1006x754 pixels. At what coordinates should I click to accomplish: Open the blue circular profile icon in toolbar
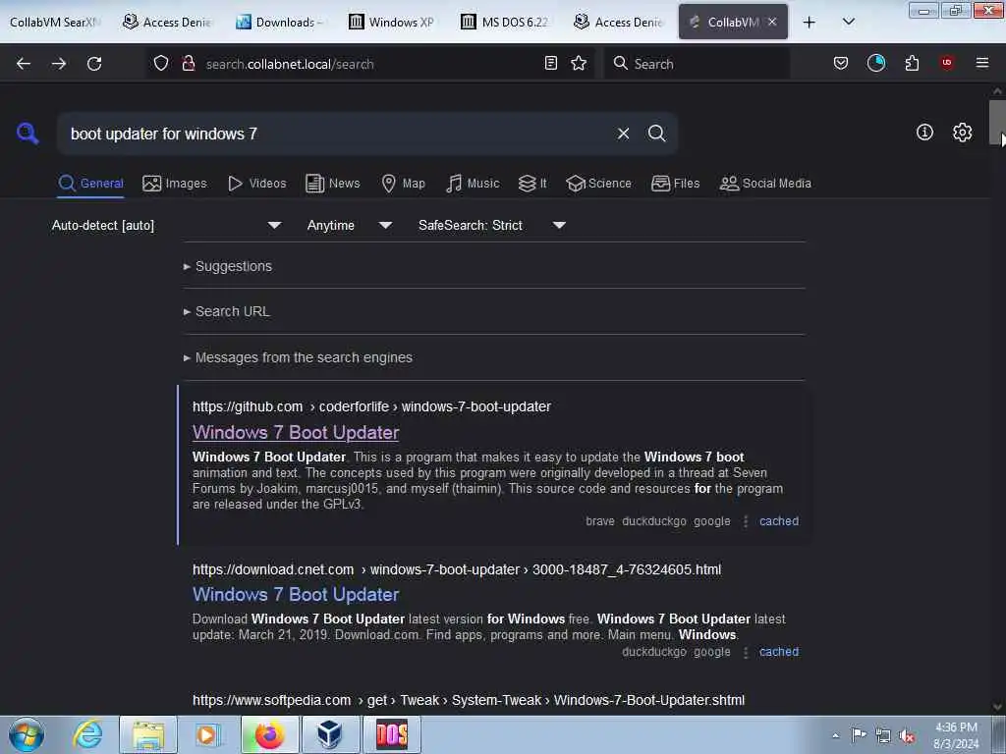click(875, 63)
